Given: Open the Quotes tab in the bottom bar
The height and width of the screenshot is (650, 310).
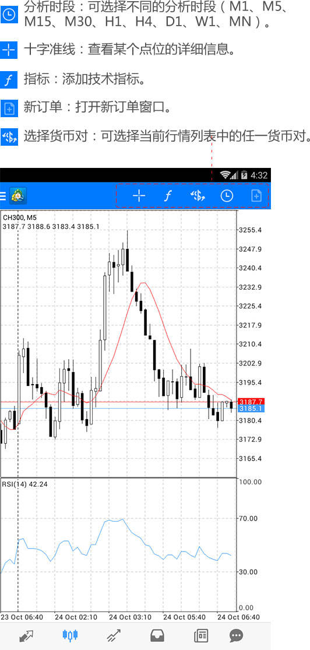Looking at the screenshot, I should 26,635.
